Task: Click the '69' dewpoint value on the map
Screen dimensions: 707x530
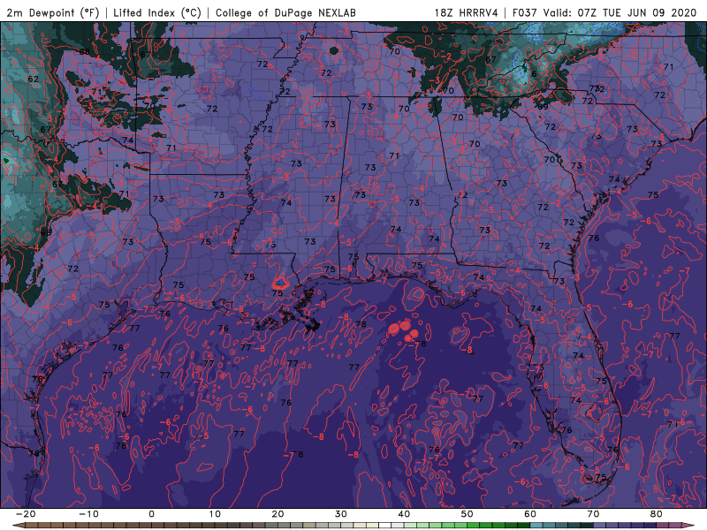Action: coord(543,107)
